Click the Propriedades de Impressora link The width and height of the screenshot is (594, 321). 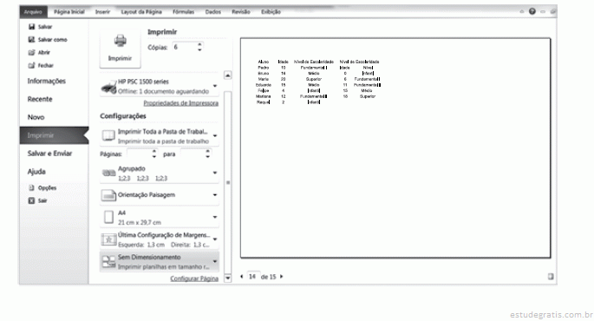tap(180, 103)
